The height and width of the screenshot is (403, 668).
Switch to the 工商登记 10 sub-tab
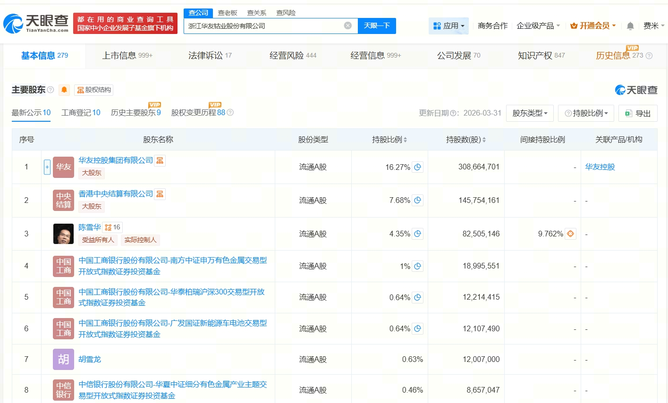(x=81, y=113)
